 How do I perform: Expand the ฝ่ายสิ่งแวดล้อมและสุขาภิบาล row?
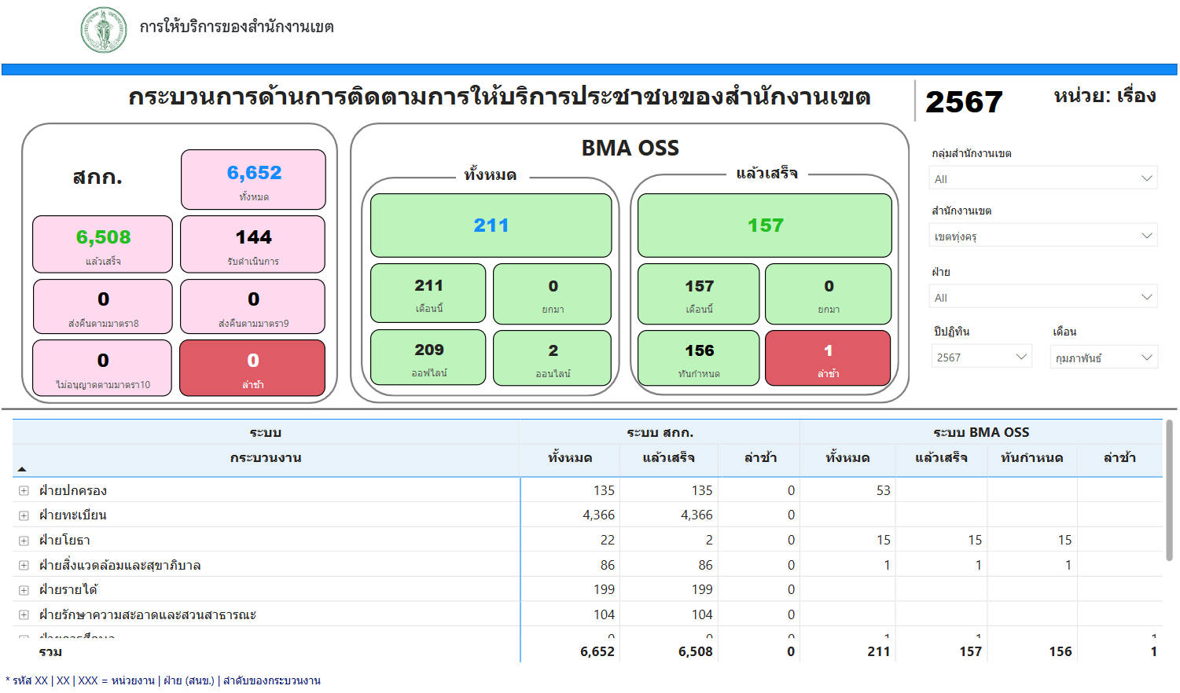(x=24, y=566)
